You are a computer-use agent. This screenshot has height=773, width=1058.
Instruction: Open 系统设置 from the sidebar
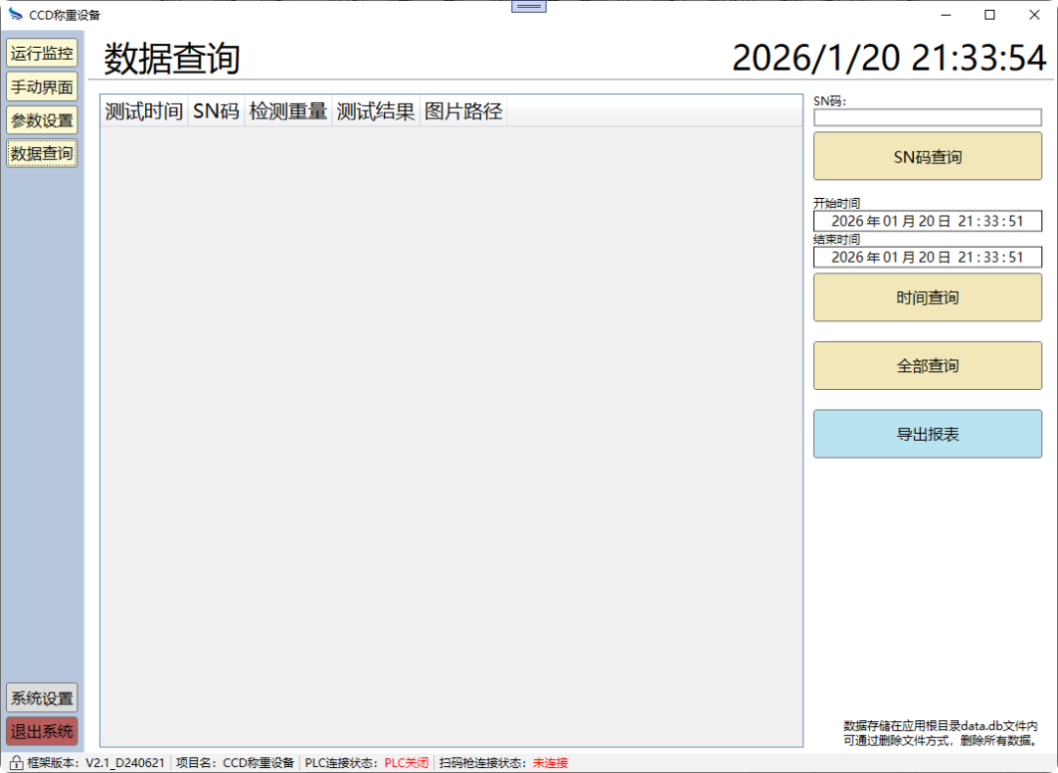click(x=41, y=698)
